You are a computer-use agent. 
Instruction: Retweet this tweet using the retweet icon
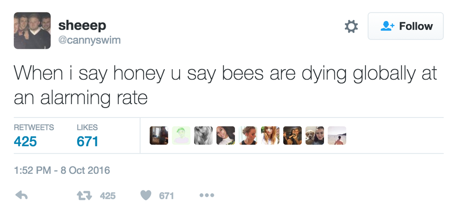84,196
